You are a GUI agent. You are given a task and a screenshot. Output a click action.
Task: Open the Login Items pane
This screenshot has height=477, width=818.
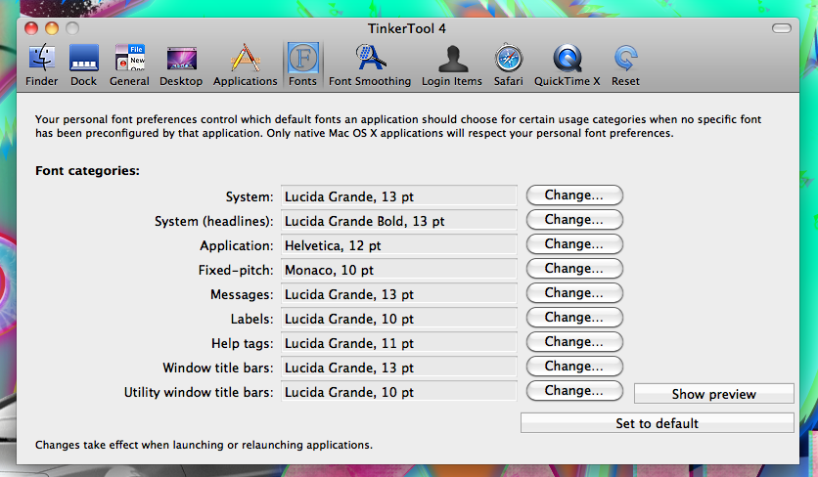452,65
